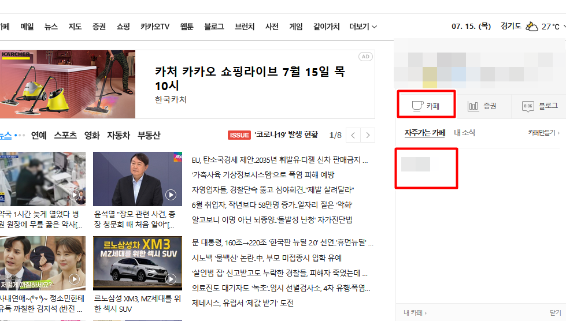Image resolution: width=566 pixels, height=321 pixels.
Task: Open 게임 in top navigation
Action: [x=296, y=27]
